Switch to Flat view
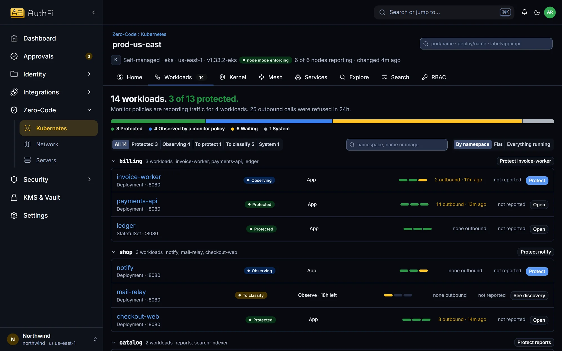 (498, 144)
